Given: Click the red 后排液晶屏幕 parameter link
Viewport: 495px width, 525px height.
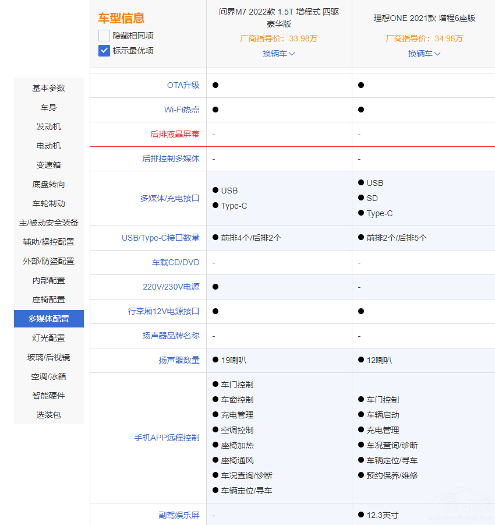Looking at the screenshot, I should [175, 134].
